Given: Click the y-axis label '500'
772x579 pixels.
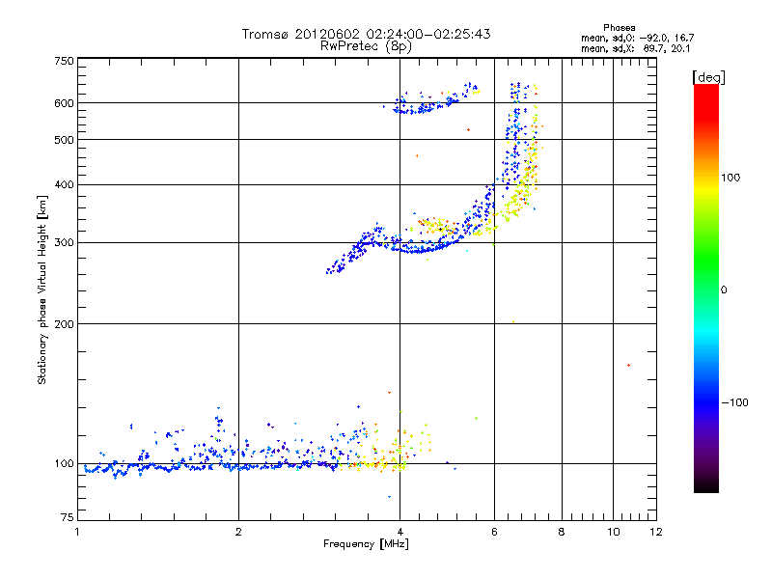Looking at the screenshot, I should point(64,140).
